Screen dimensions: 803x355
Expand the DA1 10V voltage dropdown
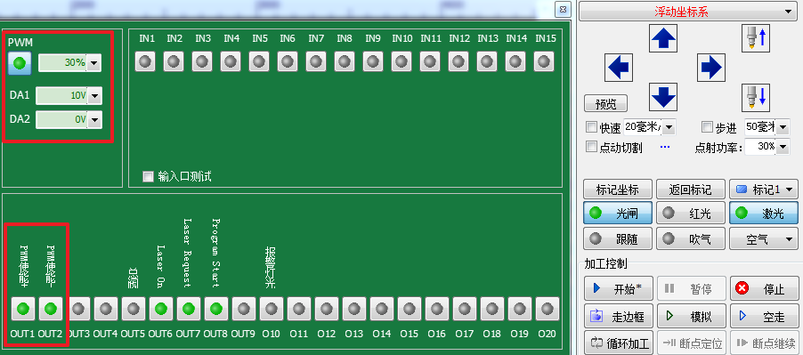[x=94, y=96]
